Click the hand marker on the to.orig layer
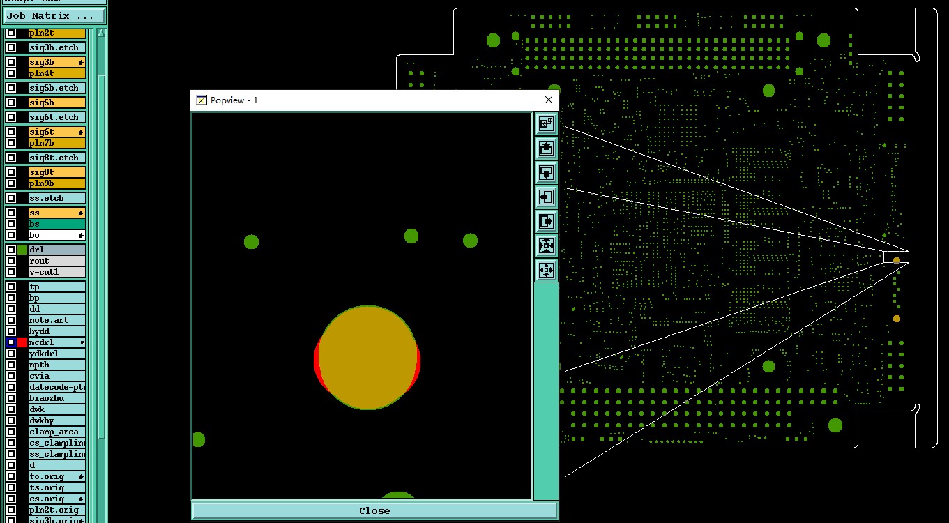Image resolution: width=949 pixels, height=523 pixels. coord(81,476)
